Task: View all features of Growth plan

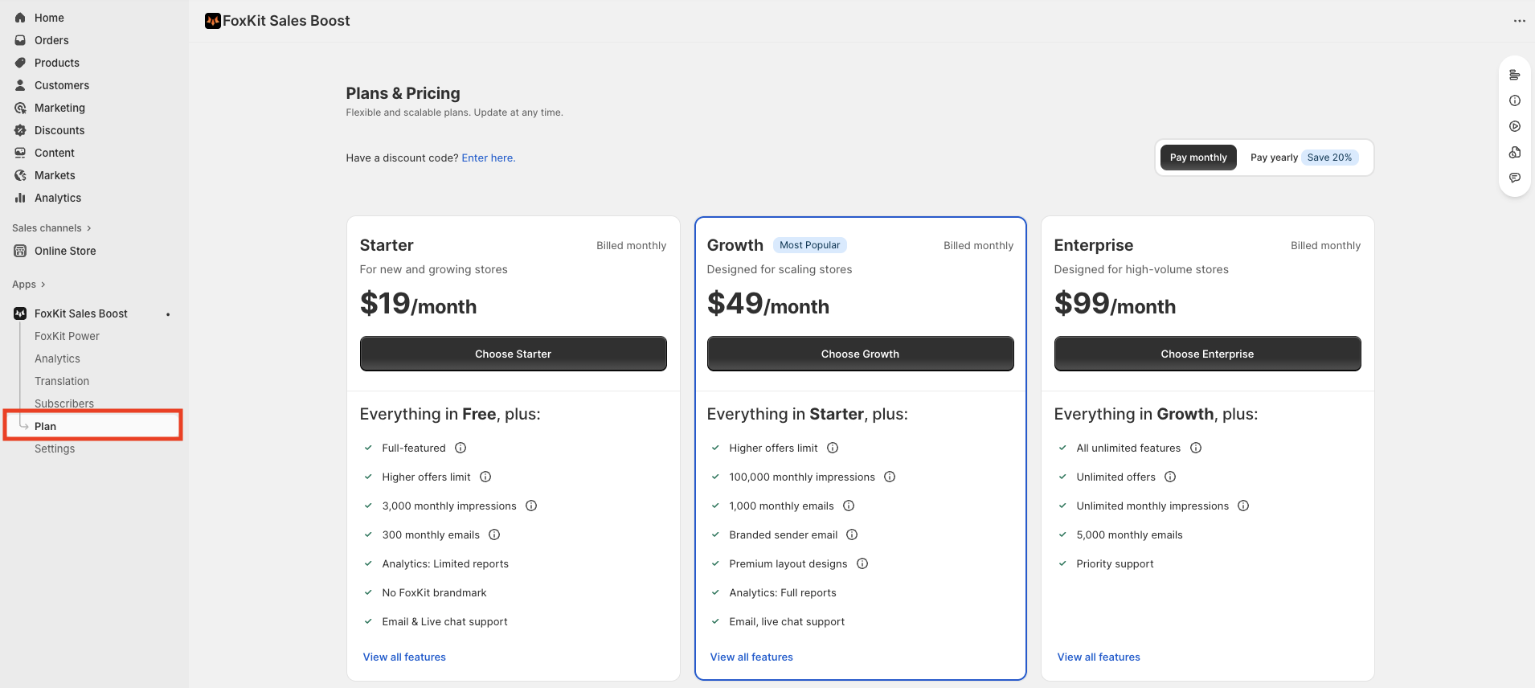Action: tap(751, 657)
